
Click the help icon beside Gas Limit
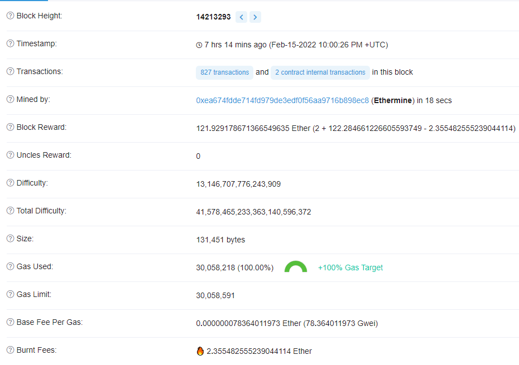(x=10, y=294)
